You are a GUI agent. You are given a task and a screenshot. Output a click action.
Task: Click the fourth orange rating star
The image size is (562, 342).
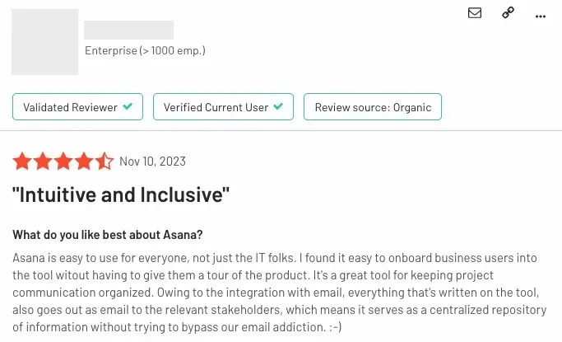84,161
